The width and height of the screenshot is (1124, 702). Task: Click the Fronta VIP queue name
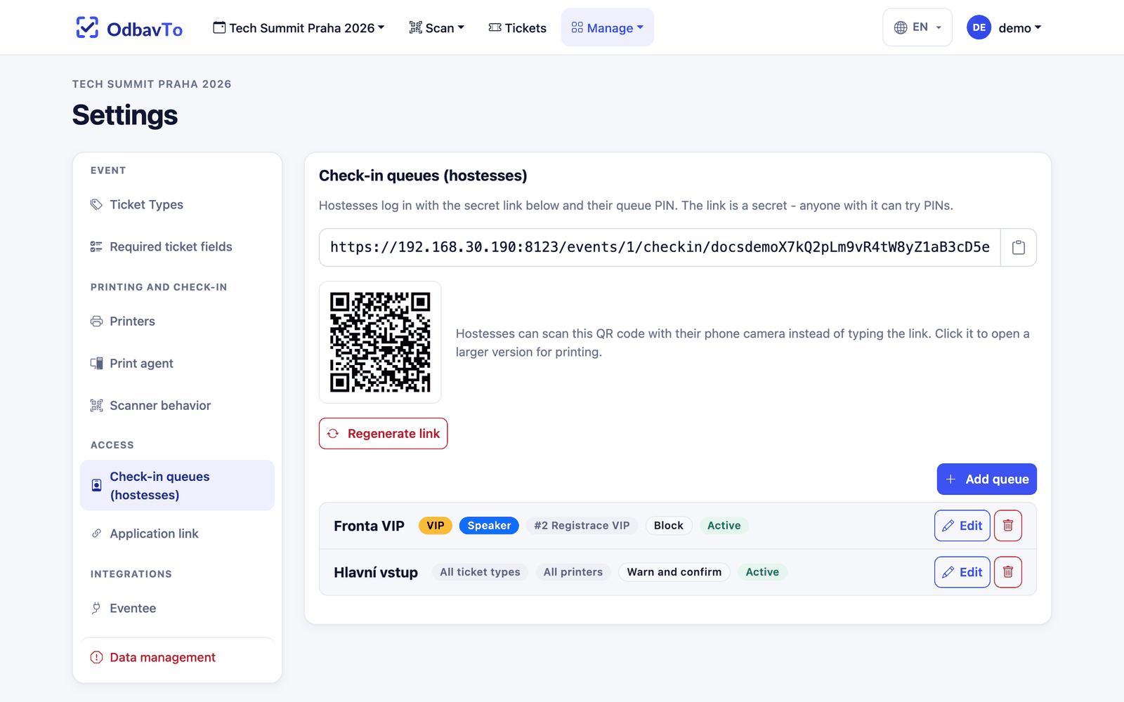pyautogui.click(x=369, y=526)
